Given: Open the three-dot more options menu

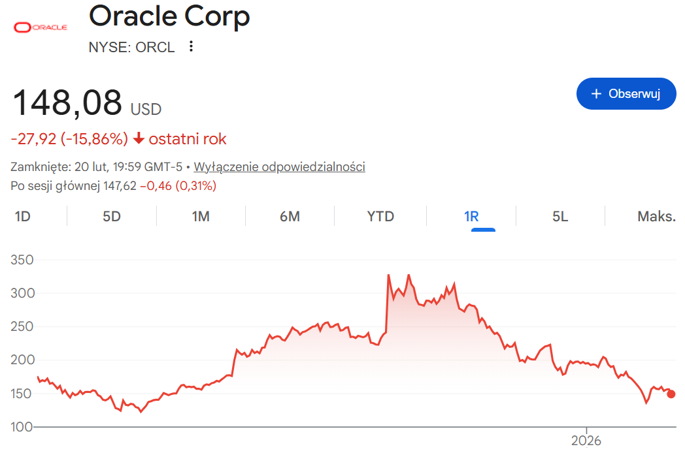Looking at the screenshot, I should [x=191, y=46].
